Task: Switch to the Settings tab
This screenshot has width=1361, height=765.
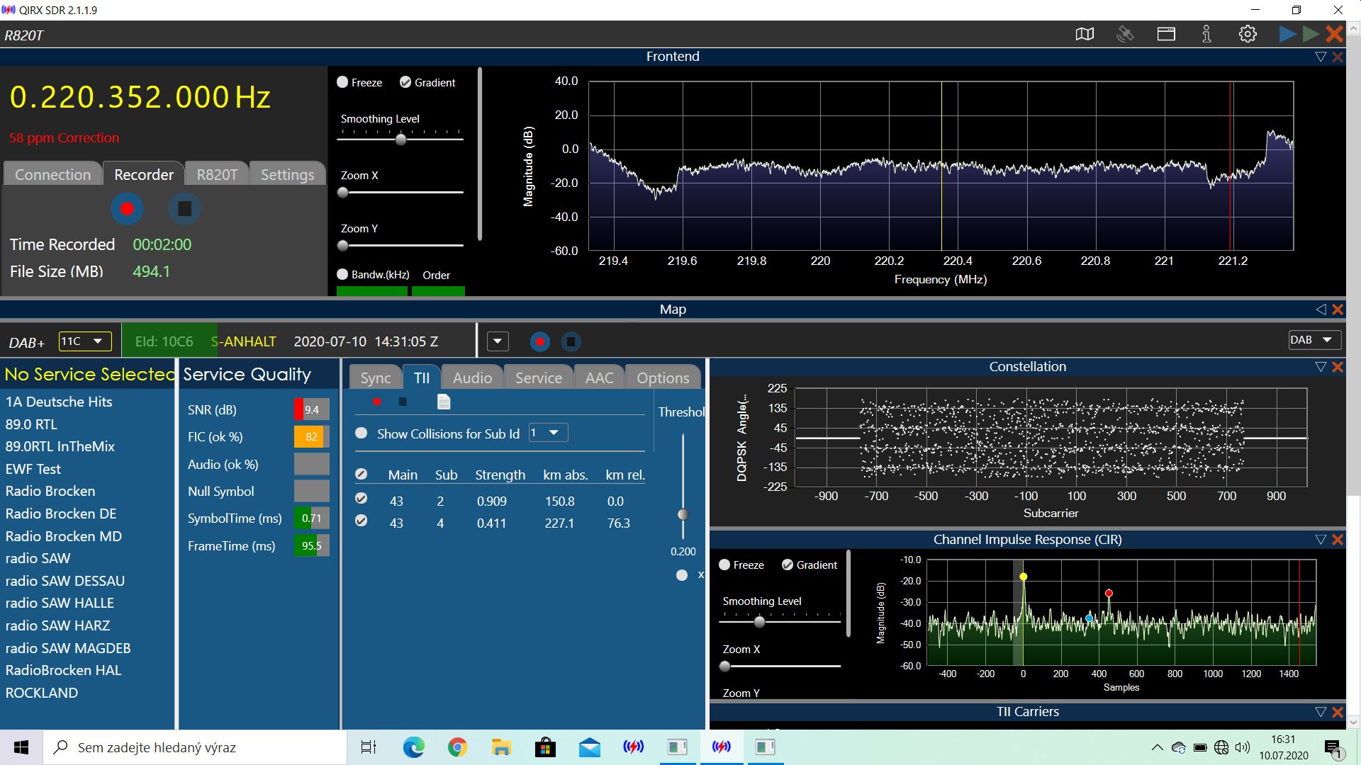Action: 287,174
